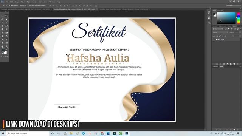Select the Zoom tool
The image size is (242, 136).
(6, 46)
